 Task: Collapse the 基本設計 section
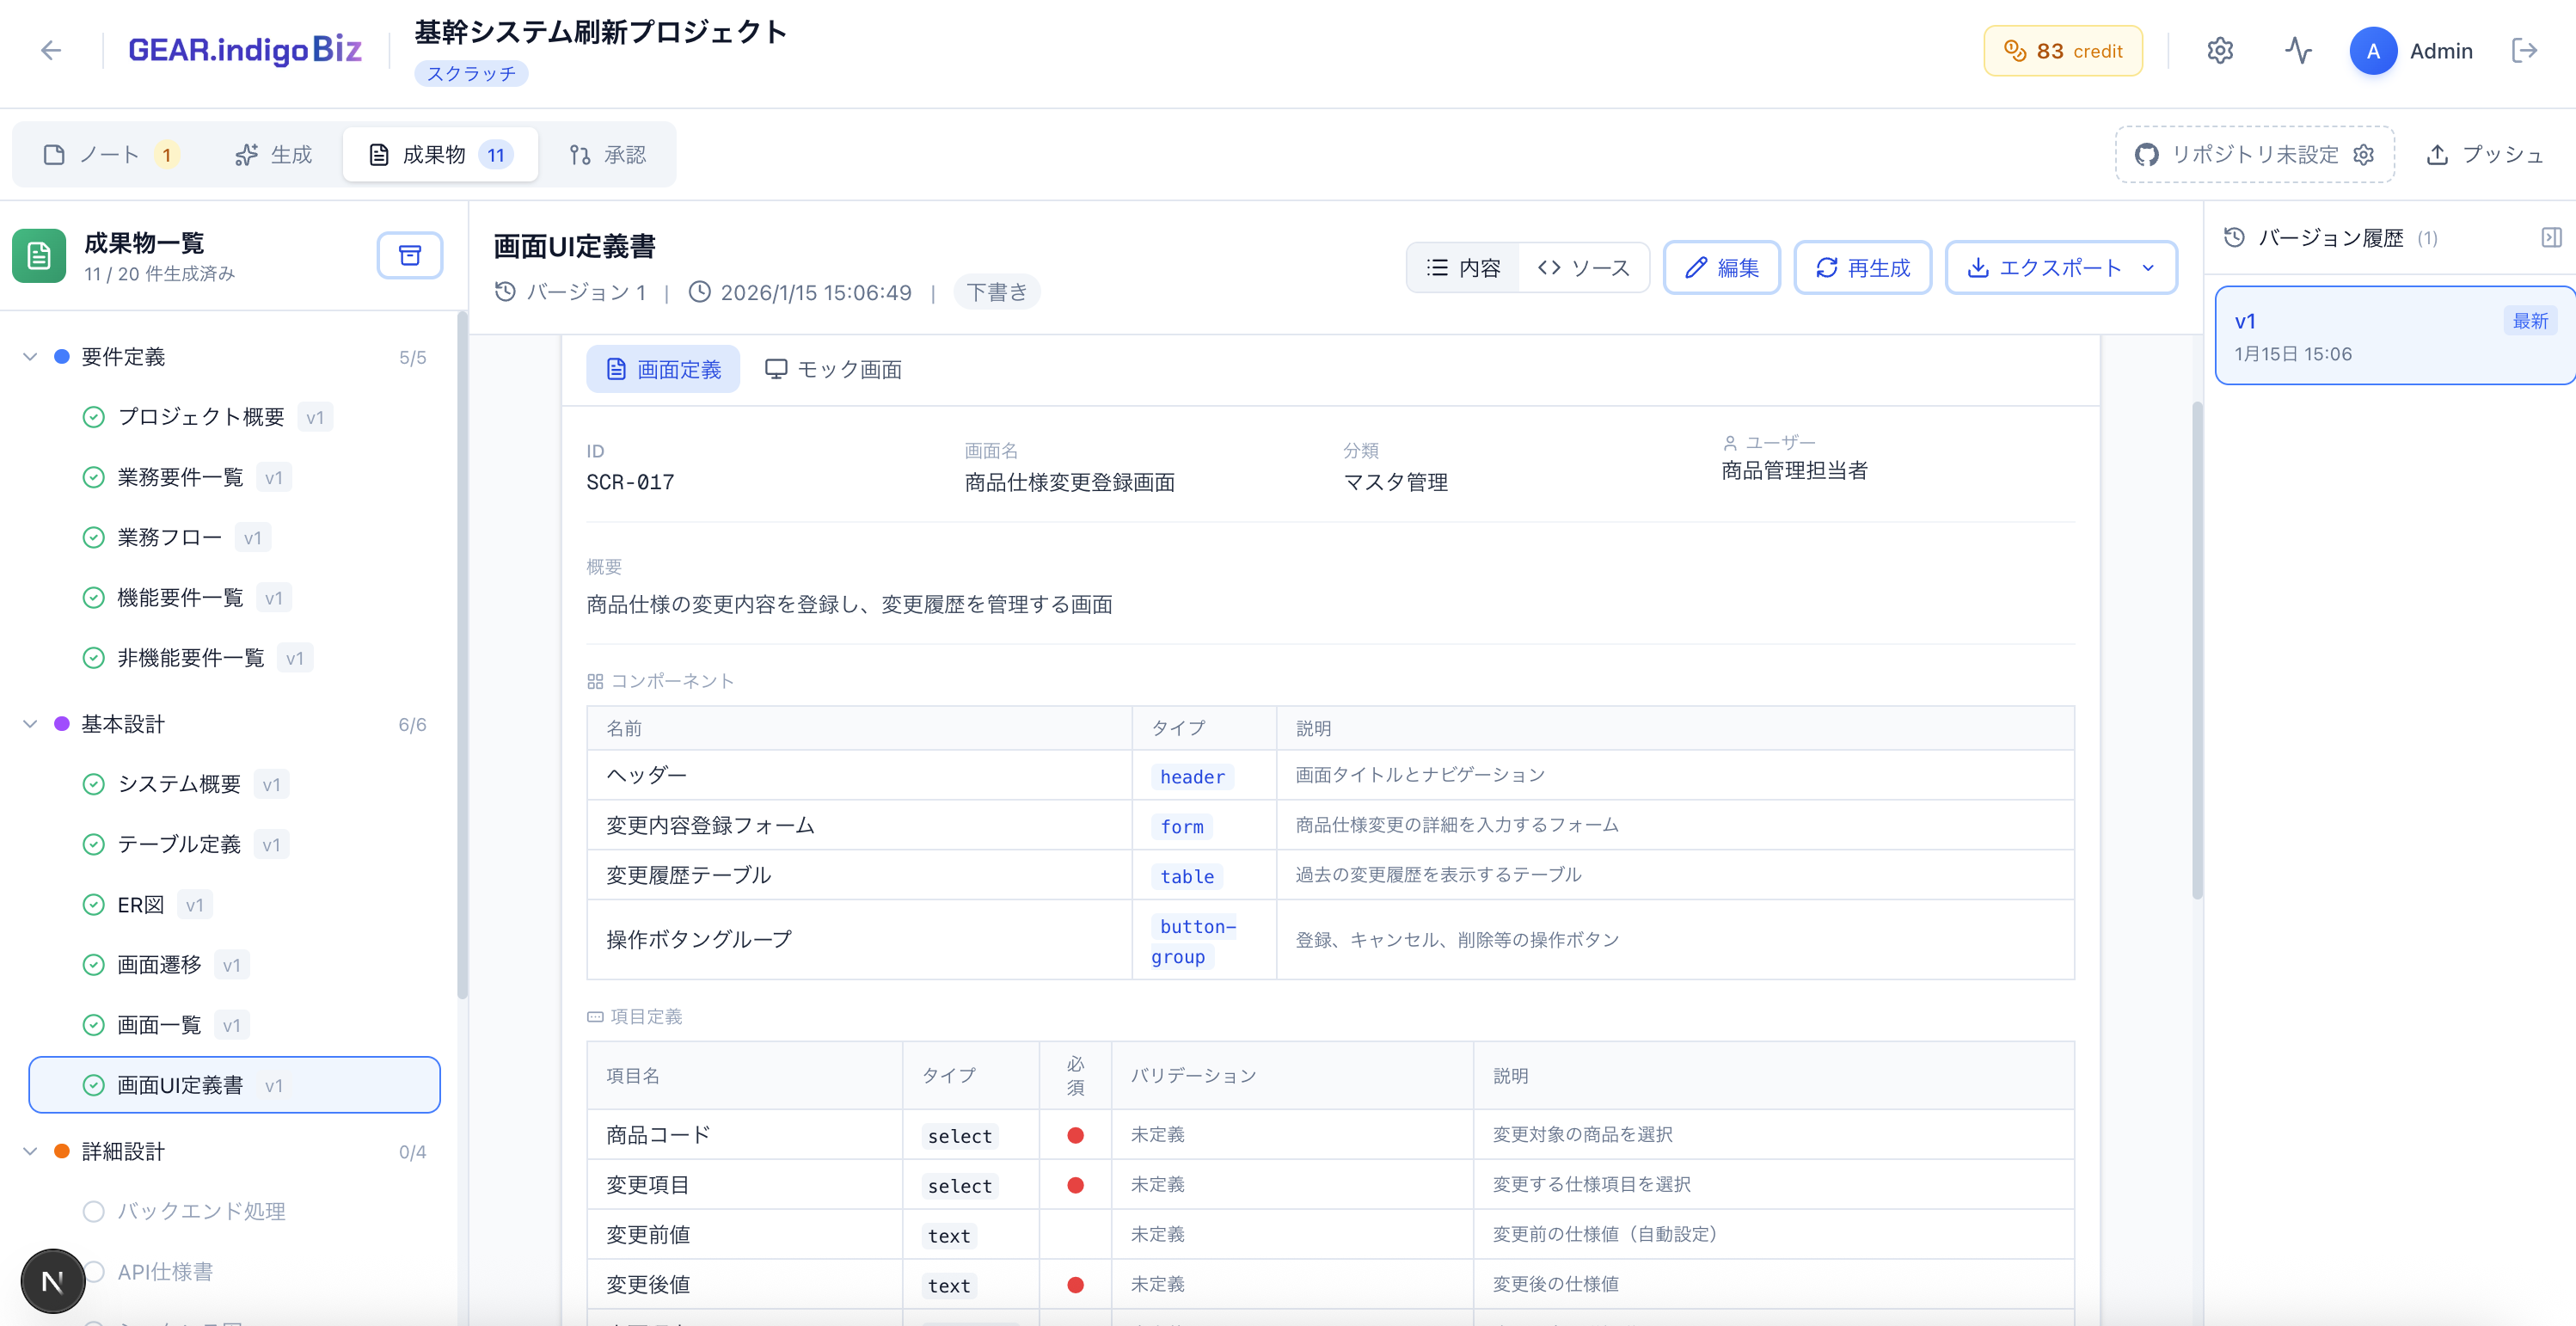click(x=30, y=724)
